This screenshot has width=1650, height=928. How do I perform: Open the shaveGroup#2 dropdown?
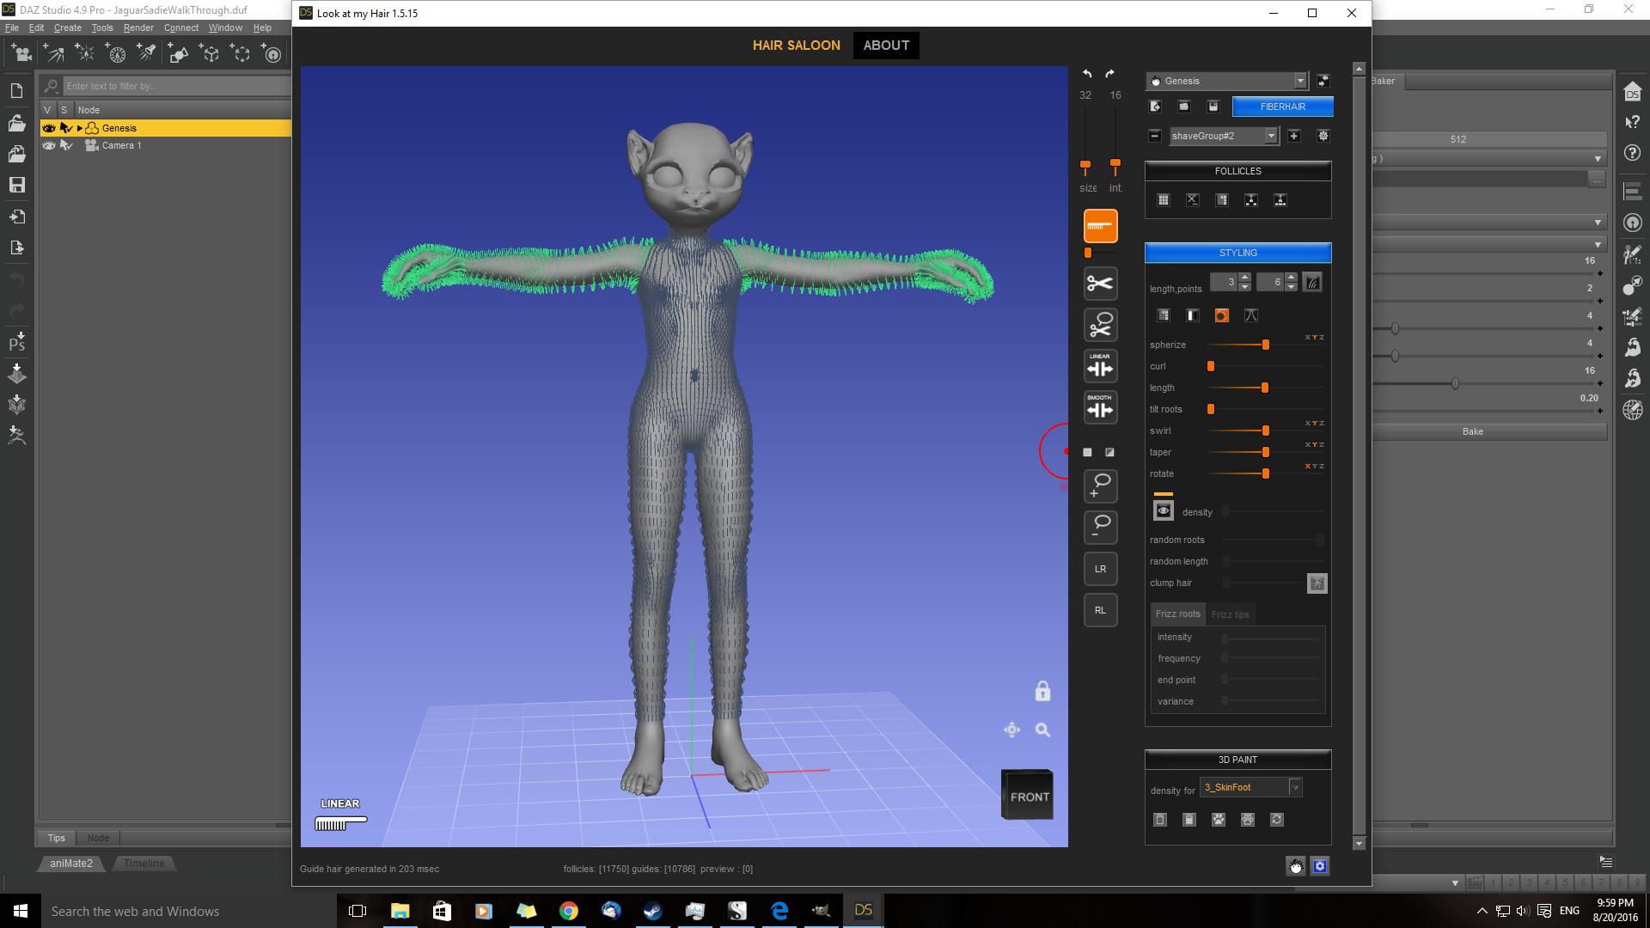pos(1270,136)
